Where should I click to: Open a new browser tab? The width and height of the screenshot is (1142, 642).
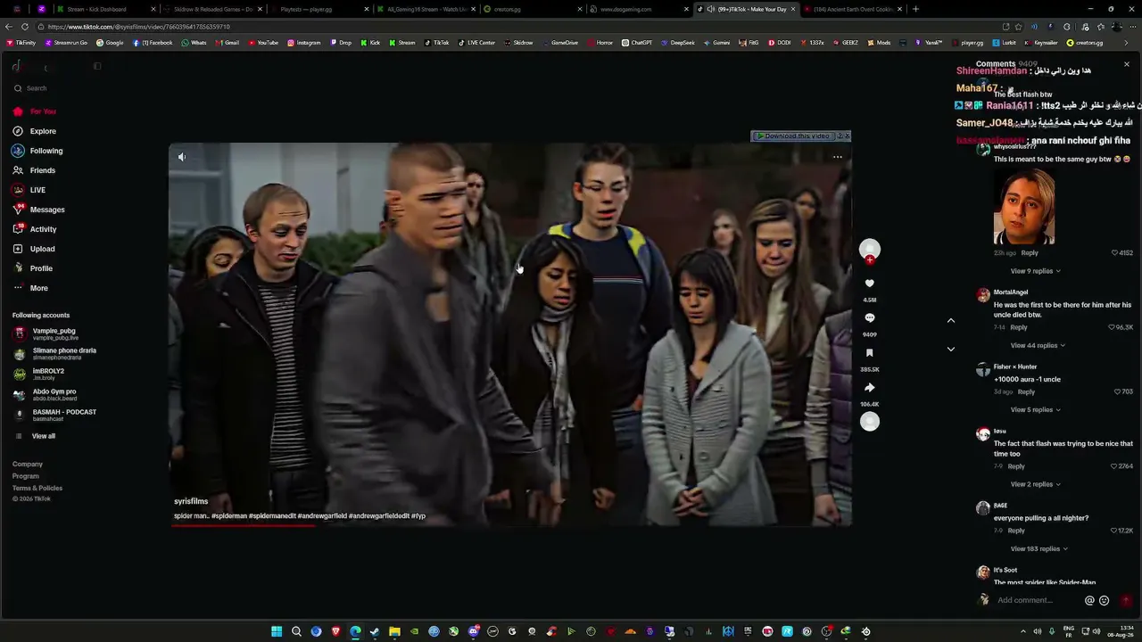coord(915,9)
